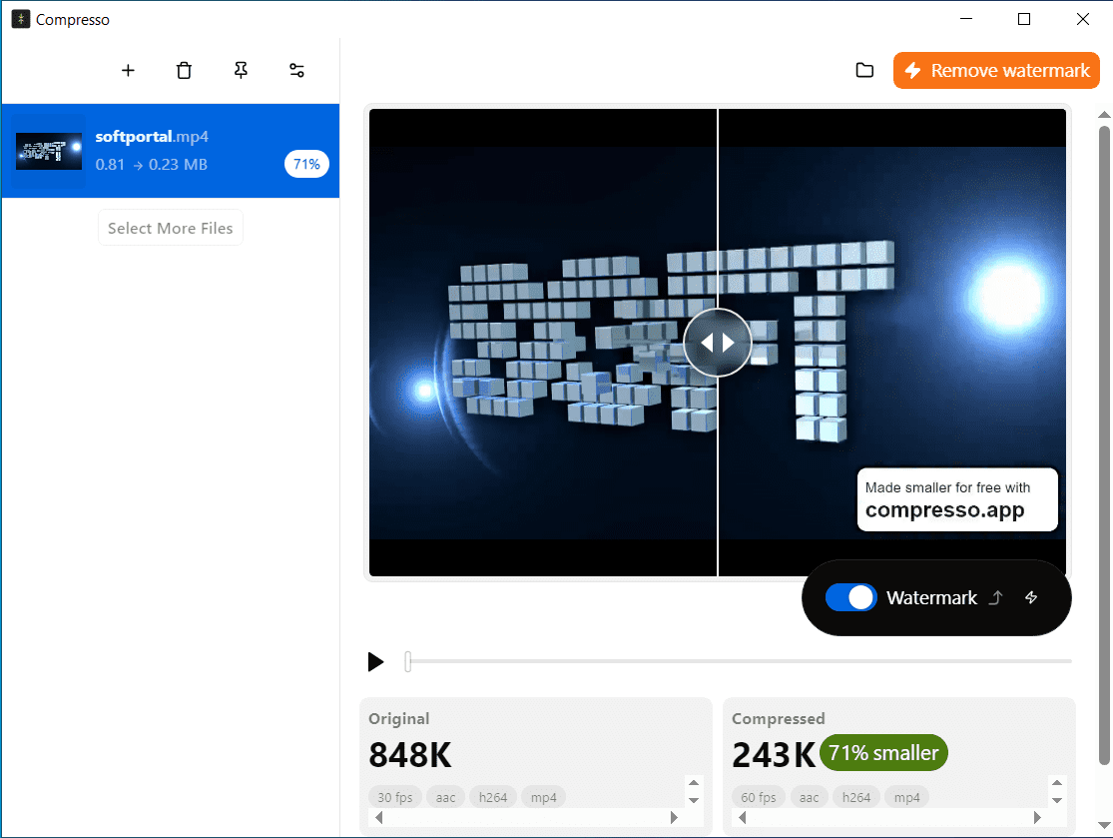Click the Remove watermark button
The image size is (1113, 838).
[x=996, y=70]
